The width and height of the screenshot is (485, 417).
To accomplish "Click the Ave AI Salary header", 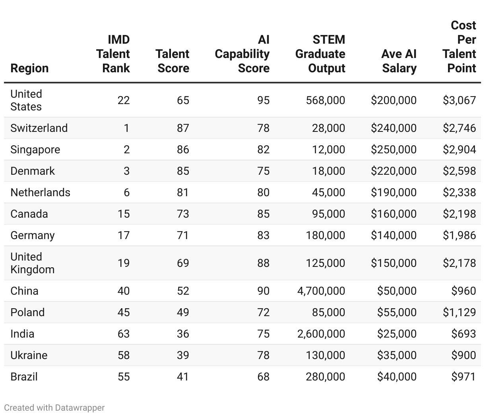I will [x=399, y=61].
